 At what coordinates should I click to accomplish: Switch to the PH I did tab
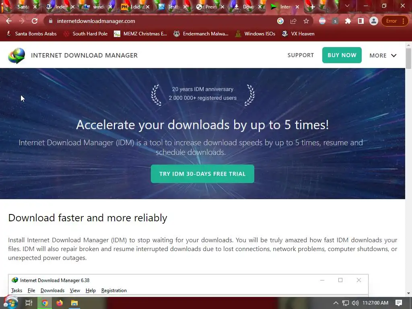[x=135, y=7]
